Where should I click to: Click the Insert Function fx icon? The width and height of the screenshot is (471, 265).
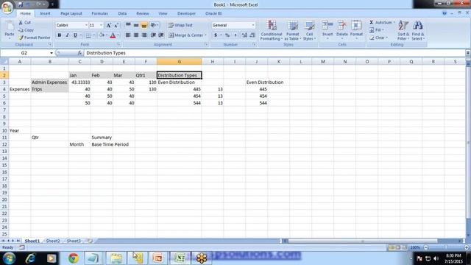tap(79, 53)
